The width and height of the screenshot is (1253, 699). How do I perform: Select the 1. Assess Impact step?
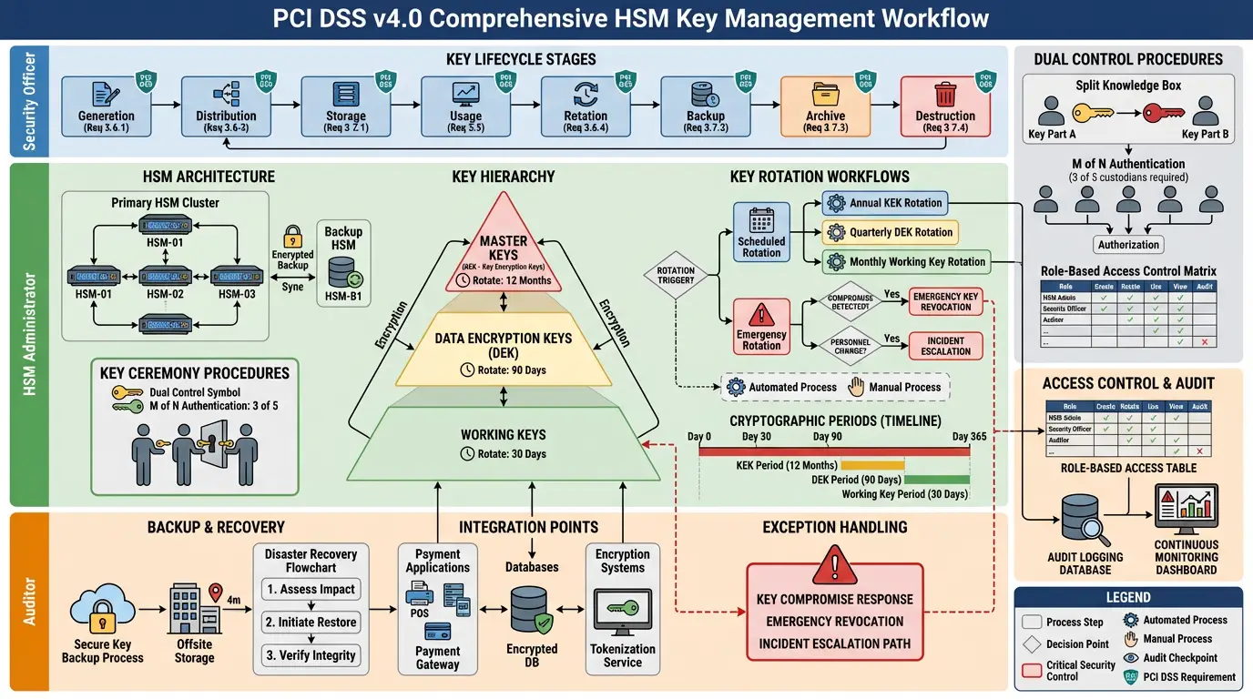(x=311, y=589)
